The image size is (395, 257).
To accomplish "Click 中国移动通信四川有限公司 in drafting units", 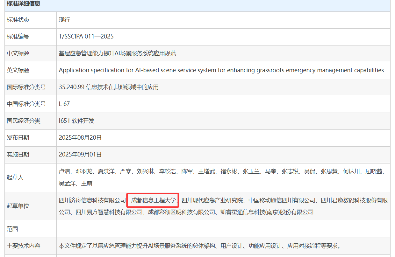I will pos(282,200).
